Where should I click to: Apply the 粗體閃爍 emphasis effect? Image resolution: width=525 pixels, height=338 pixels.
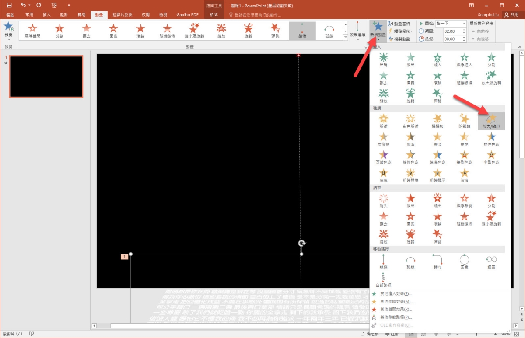(x=410, y=175)
